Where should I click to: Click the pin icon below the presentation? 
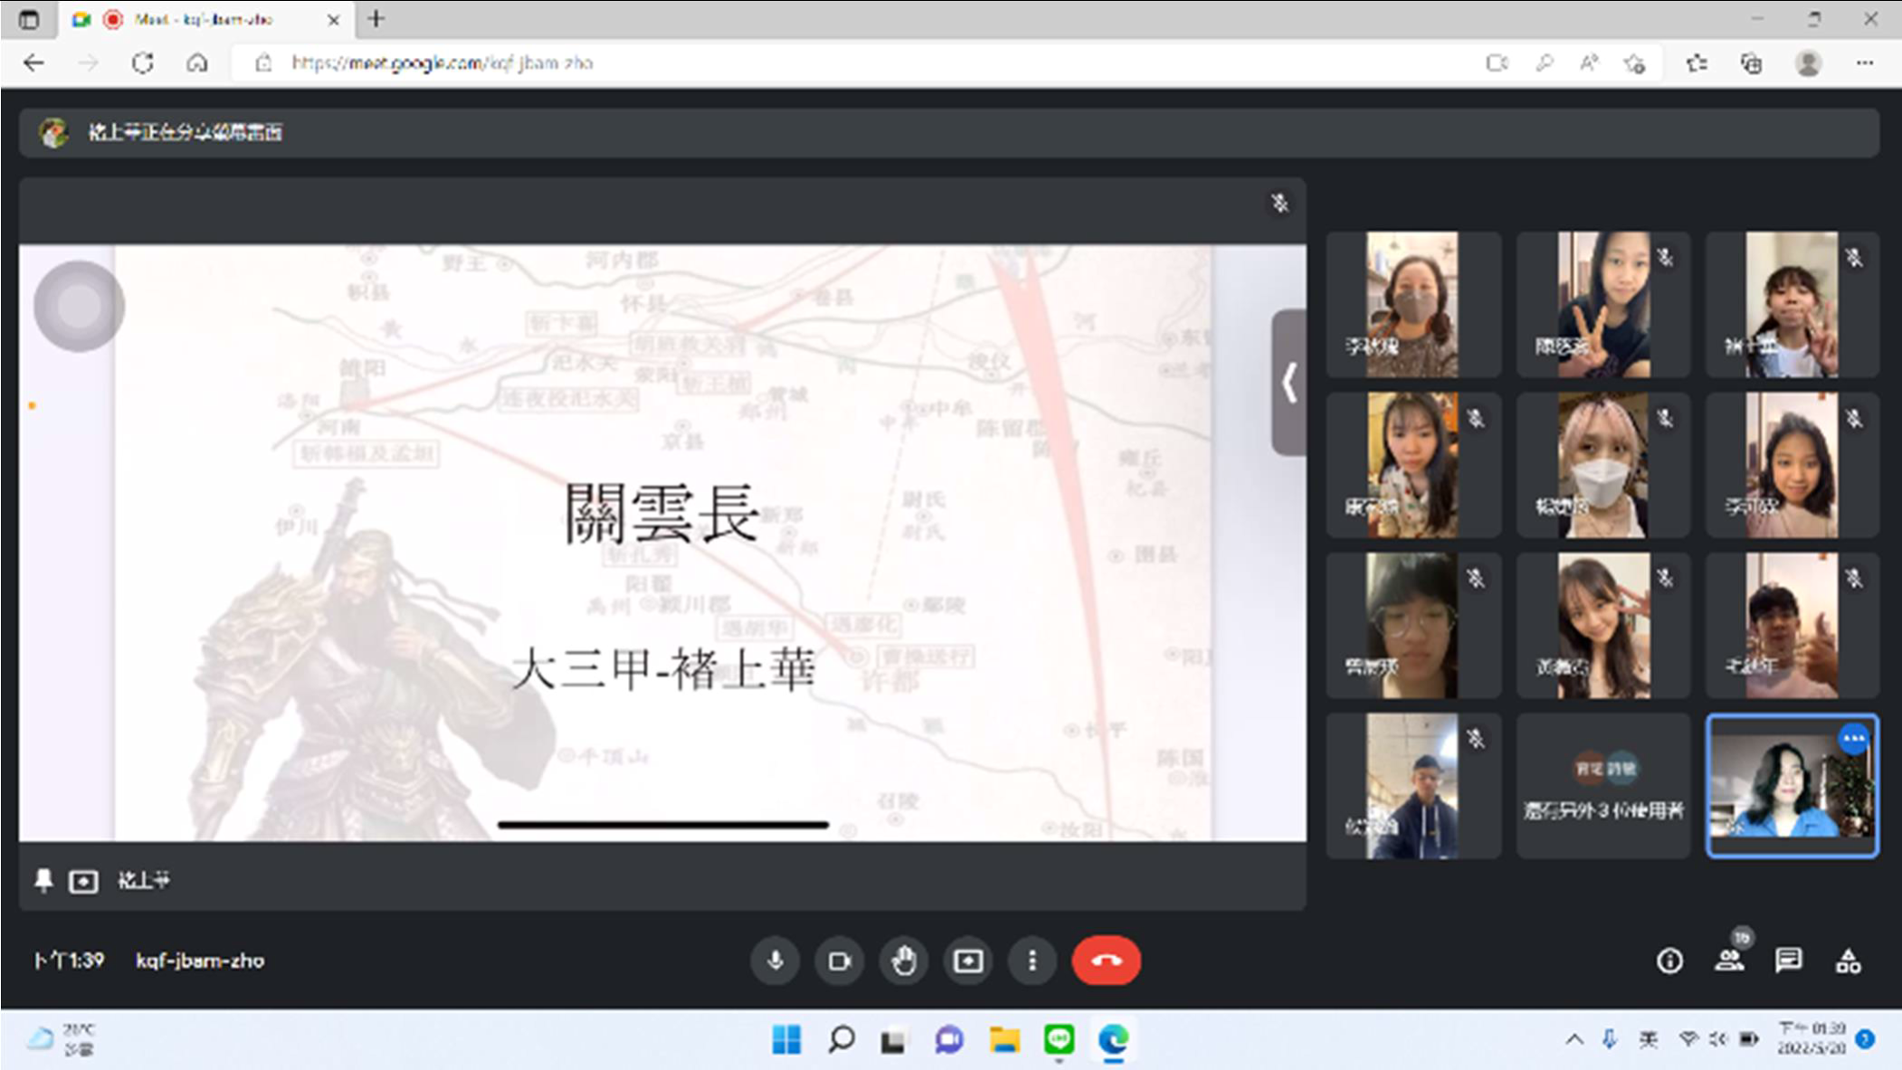(43, 880)
